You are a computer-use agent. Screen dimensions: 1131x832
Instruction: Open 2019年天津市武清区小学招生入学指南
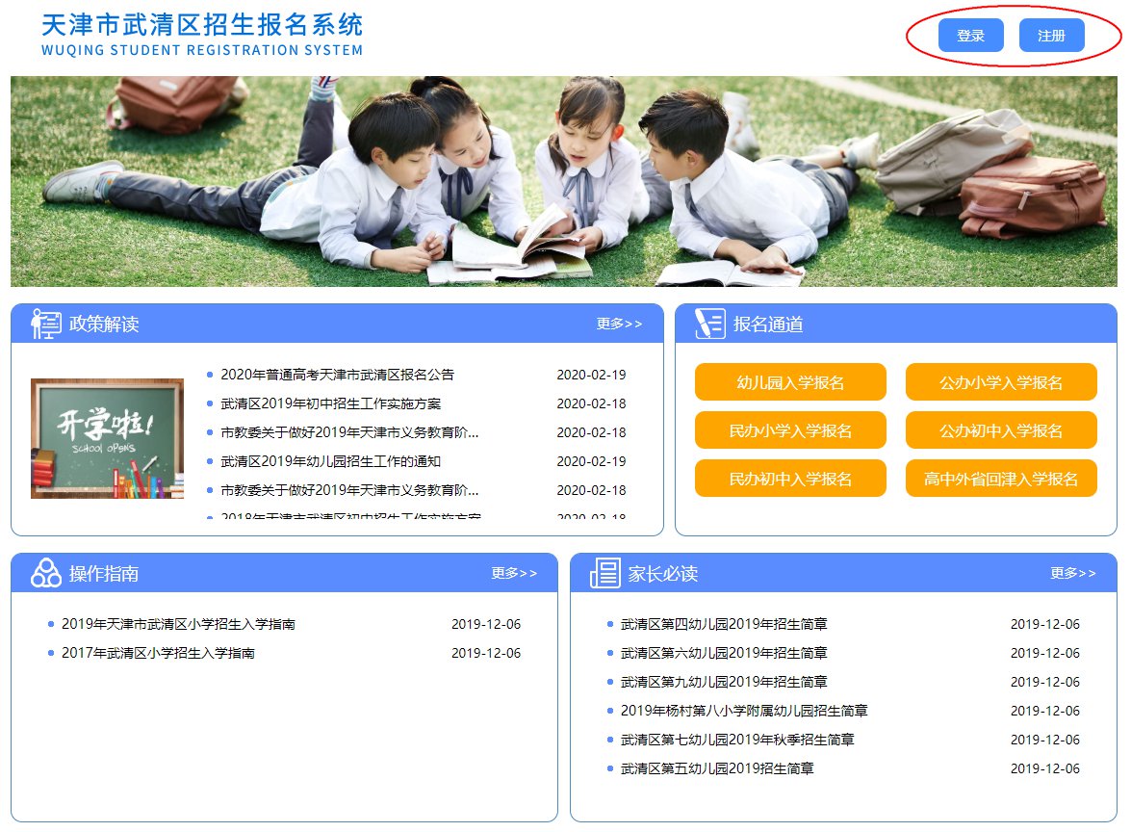tap(178, 624)
